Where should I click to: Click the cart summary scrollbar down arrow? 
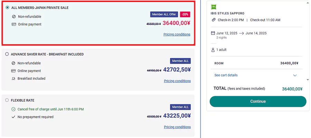coord(308,80)
